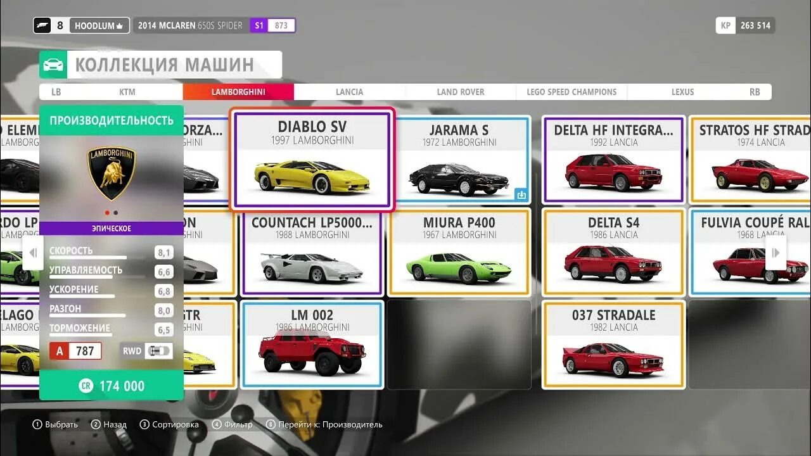Click the Назад (Back) button
Image resolution: width=811 pixels, height=456 pixels.
coord(108,424)
